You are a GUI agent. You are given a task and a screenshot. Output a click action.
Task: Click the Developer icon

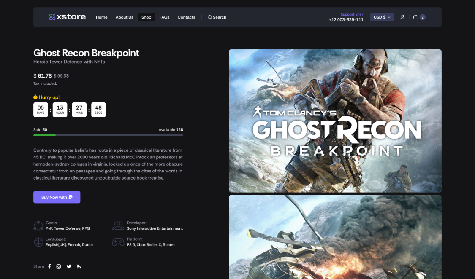tap(118, 225)
